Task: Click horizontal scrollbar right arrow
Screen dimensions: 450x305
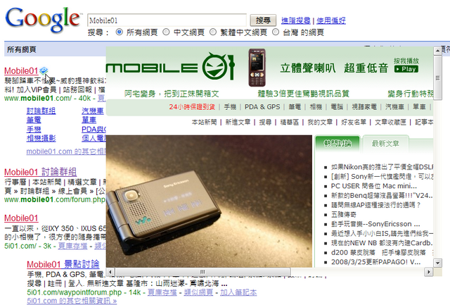Action: tap(428, 272)
